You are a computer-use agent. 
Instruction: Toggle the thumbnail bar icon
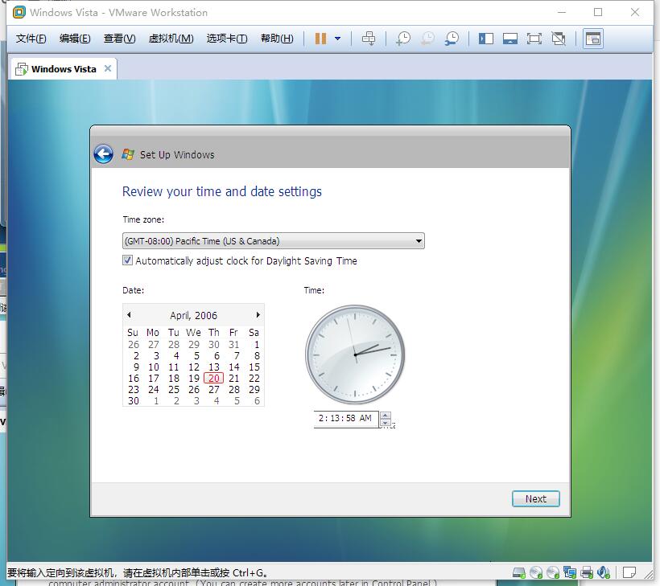point(510,39)
